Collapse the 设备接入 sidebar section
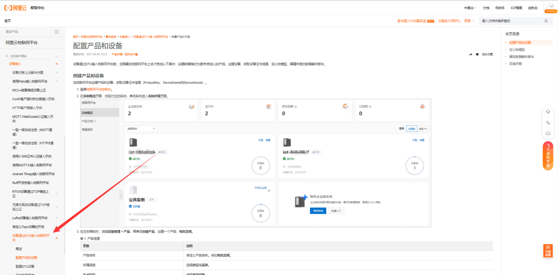Viewport: 558px width, 275px height. (x=56, y=64)
